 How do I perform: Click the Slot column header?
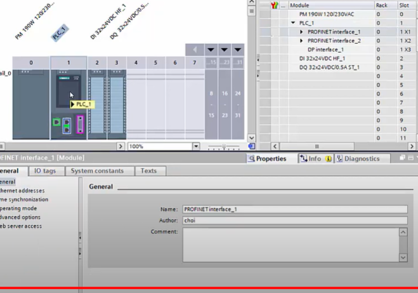(x=407, y=5)
